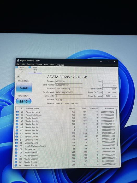Select the Unsafe Shutdown Count attribute name

[x=35, y=146]
